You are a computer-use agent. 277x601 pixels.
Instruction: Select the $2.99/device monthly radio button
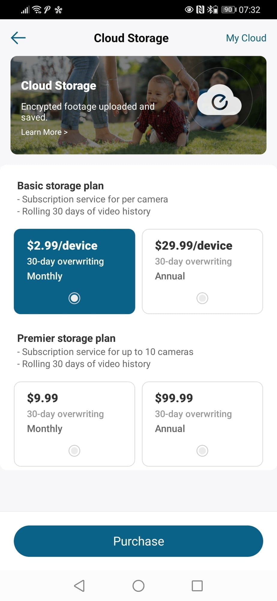point(74,298)
